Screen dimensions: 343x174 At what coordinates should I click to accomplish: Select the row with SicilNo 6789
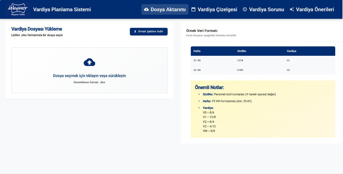[x=263, y=70]
